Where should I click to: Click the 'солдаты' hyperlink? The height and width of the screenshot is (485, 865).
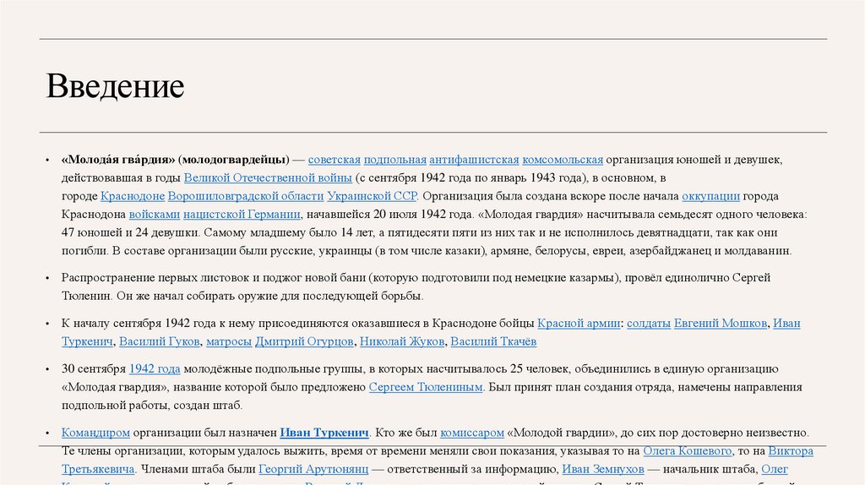pos(649,324)
